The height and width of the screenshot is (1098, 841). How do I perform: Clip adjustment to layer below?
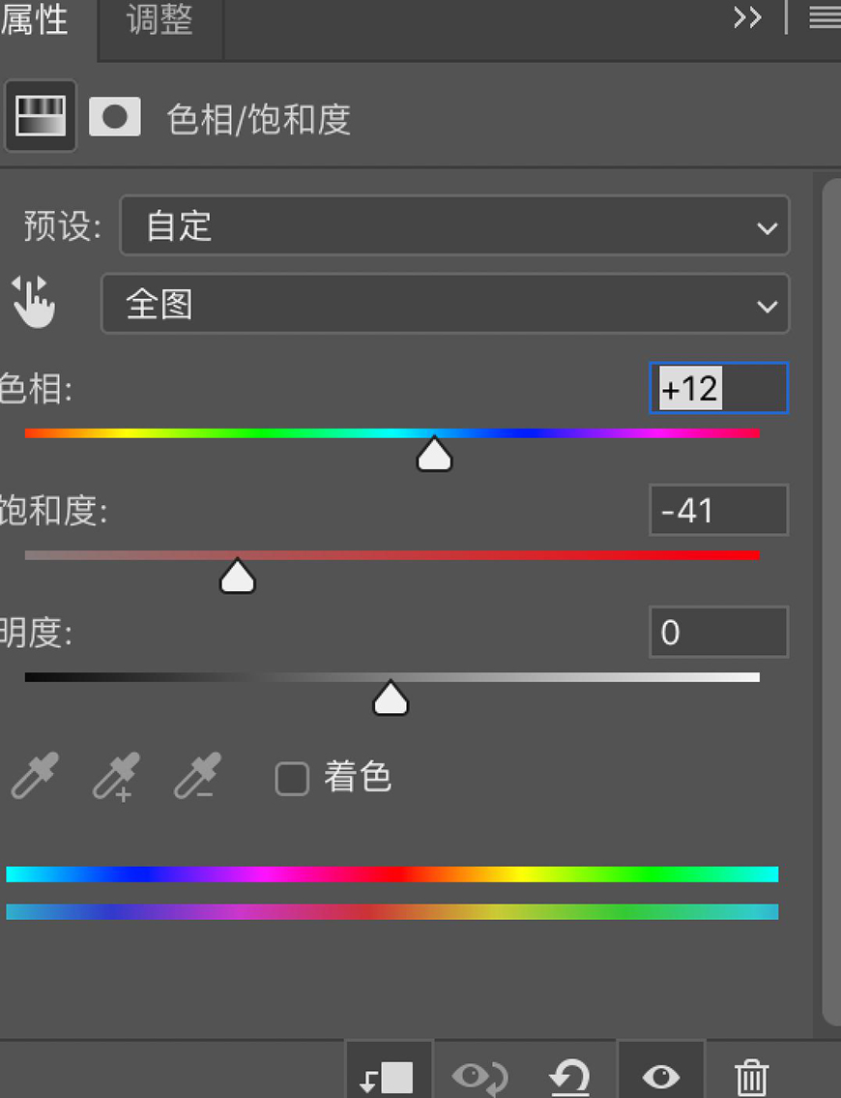[388, 1076]
